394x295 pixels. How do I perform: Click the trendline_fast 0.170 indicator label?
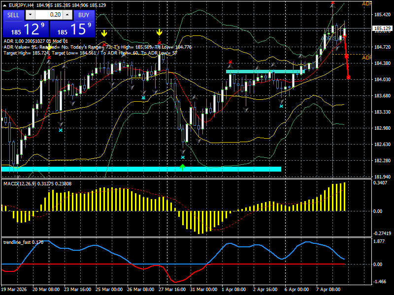point(23,242)
